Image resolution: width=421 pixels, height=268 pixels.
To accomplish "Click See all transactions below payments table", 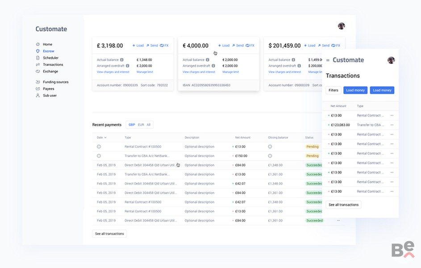I will pyautogui.click(x=109, y=234).
